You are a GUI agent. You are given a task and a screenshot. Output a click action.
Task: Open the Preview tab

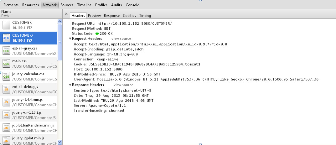click(94, 16)
